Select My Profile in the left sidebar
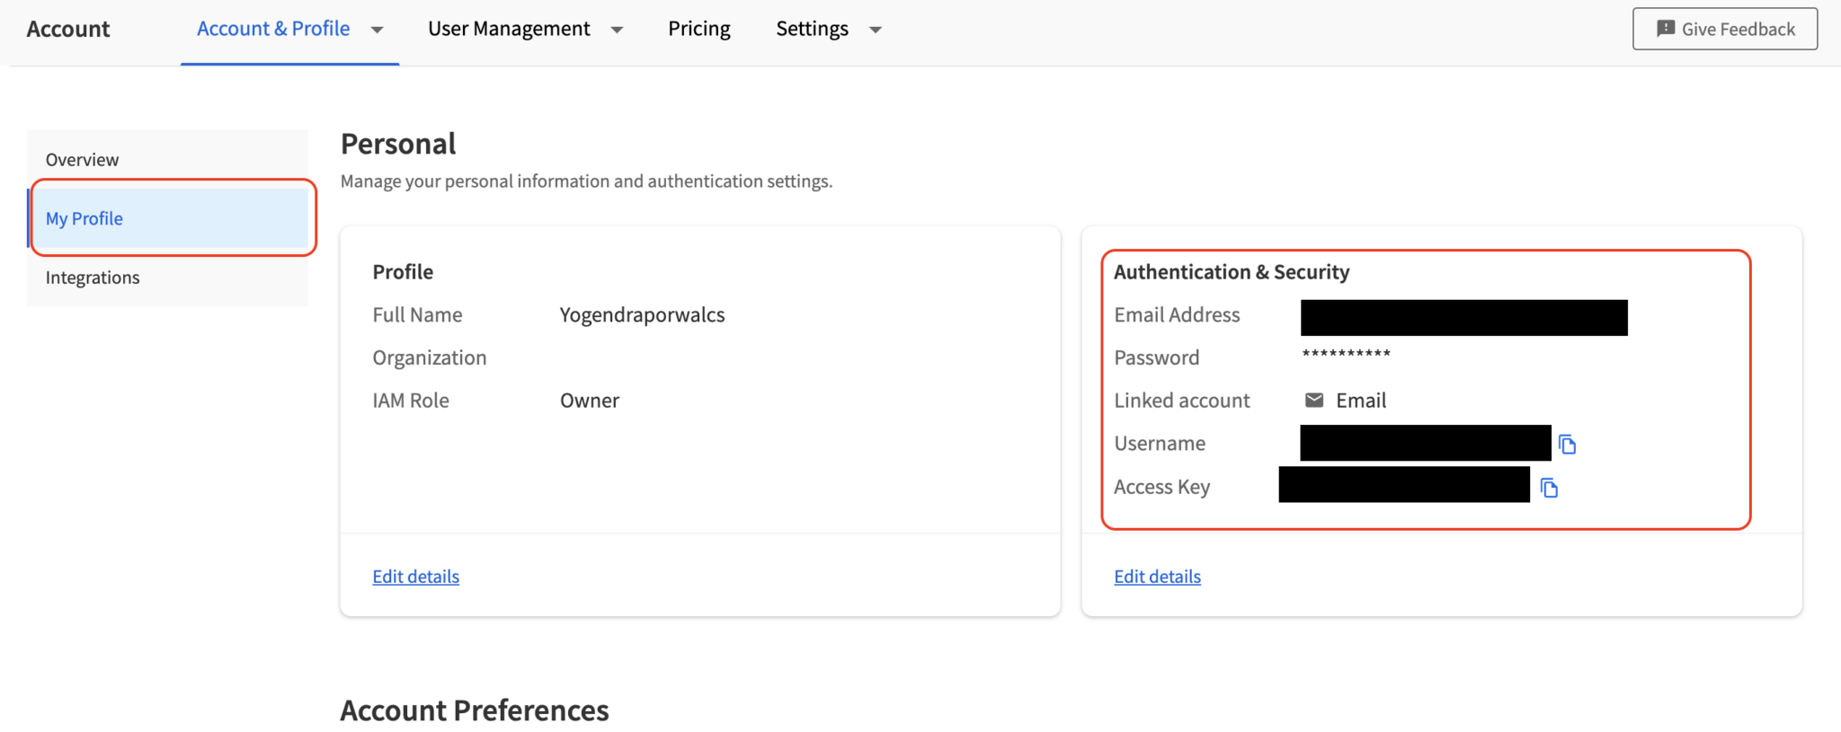 [84, 218]
